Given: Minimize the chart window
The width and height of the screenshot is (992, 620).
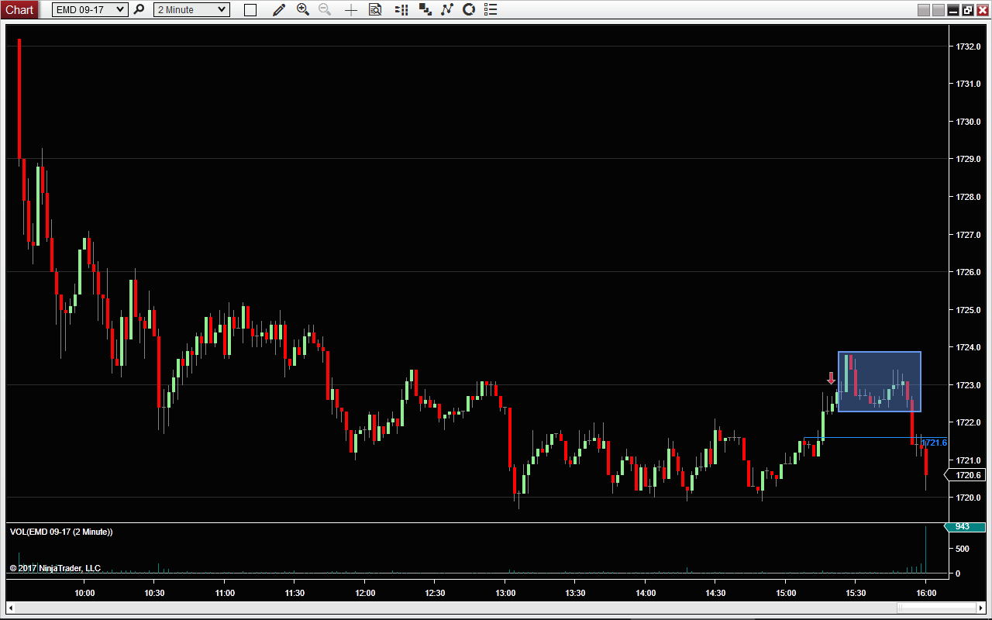Looking at the screenshot, I should tap(953, 10).
